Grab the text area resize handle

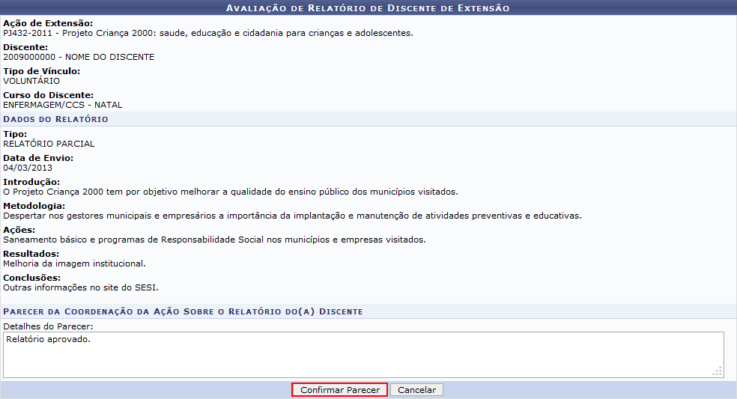[717, 371]
